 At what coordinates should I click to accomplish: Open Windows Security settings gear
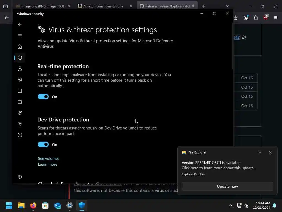pos(20,177)
